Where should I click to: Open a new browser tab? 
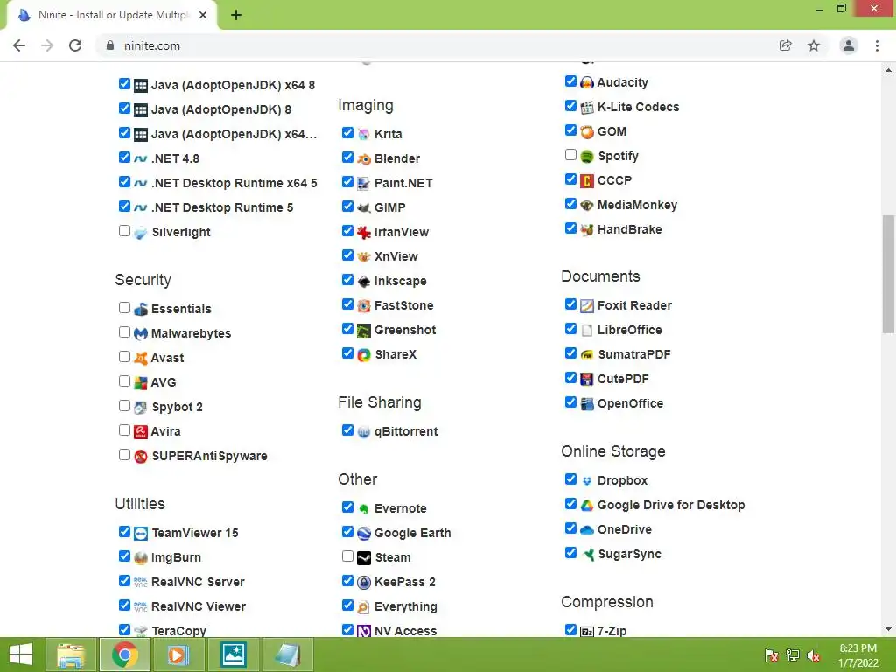click(236, 16)
